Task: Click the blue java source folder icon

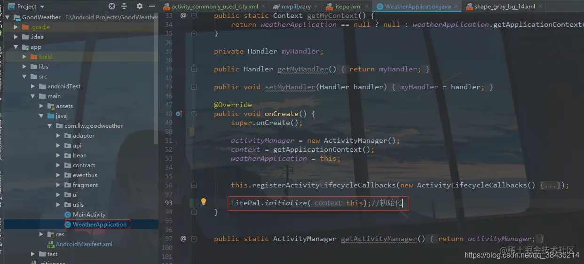Action: click(51, 116)
